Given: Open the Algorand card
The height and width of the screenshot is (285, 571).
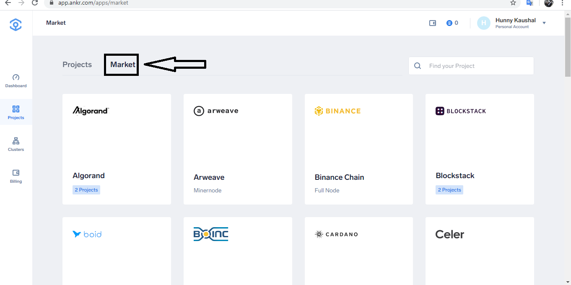Looking at the screenshot, I should tap(117, 149).
